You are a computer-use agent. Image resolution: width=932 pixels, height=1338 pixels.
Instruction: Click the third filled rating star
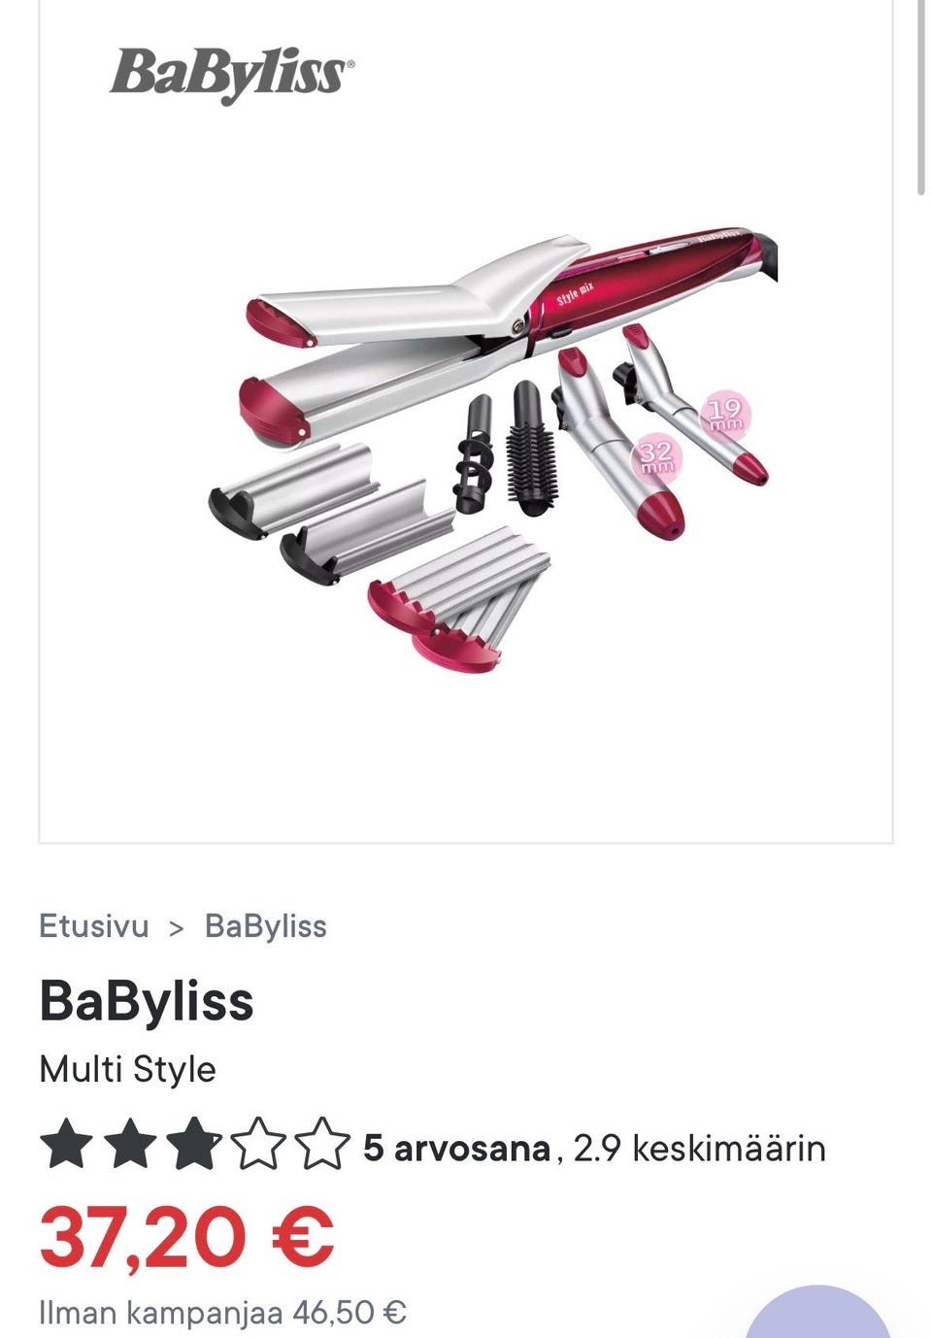(195, 1144)
